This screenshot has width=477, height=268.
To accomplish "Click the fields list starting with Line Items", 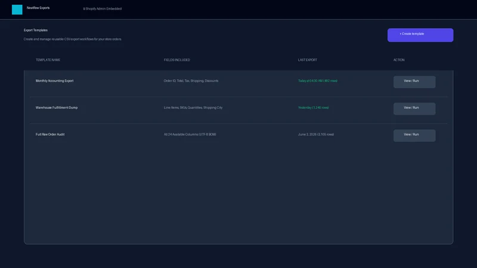I will click(x=193, y=108).
